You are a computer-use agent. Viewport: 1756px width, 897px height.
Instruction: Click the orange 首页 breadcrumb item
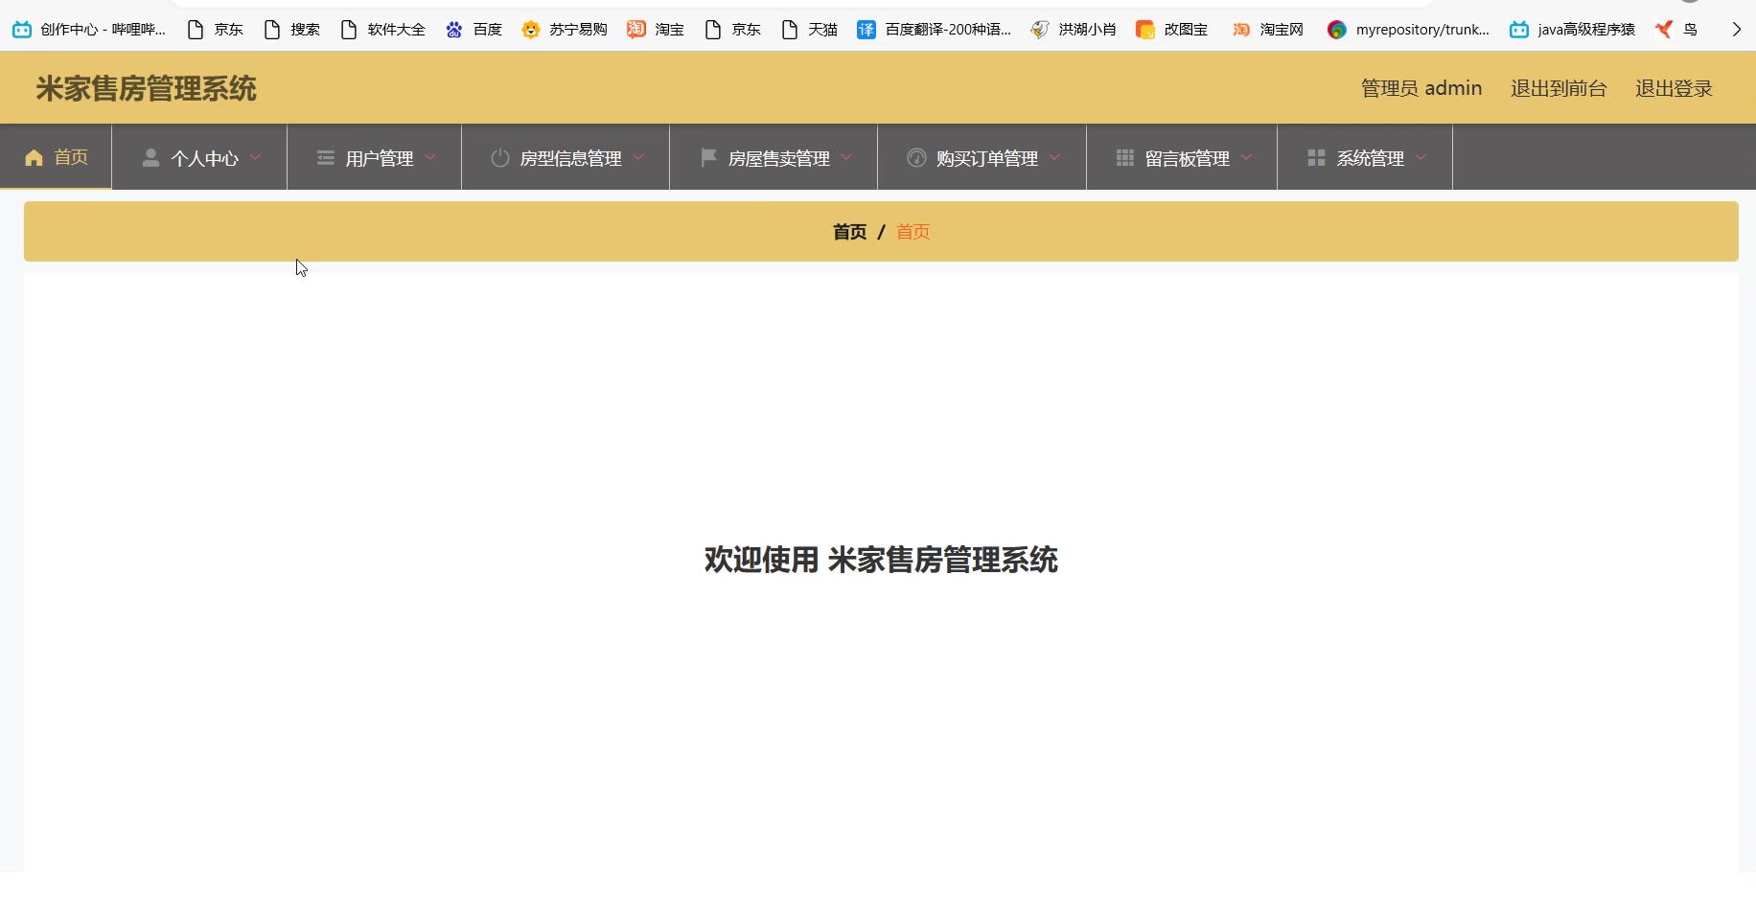tap(913, 232)
